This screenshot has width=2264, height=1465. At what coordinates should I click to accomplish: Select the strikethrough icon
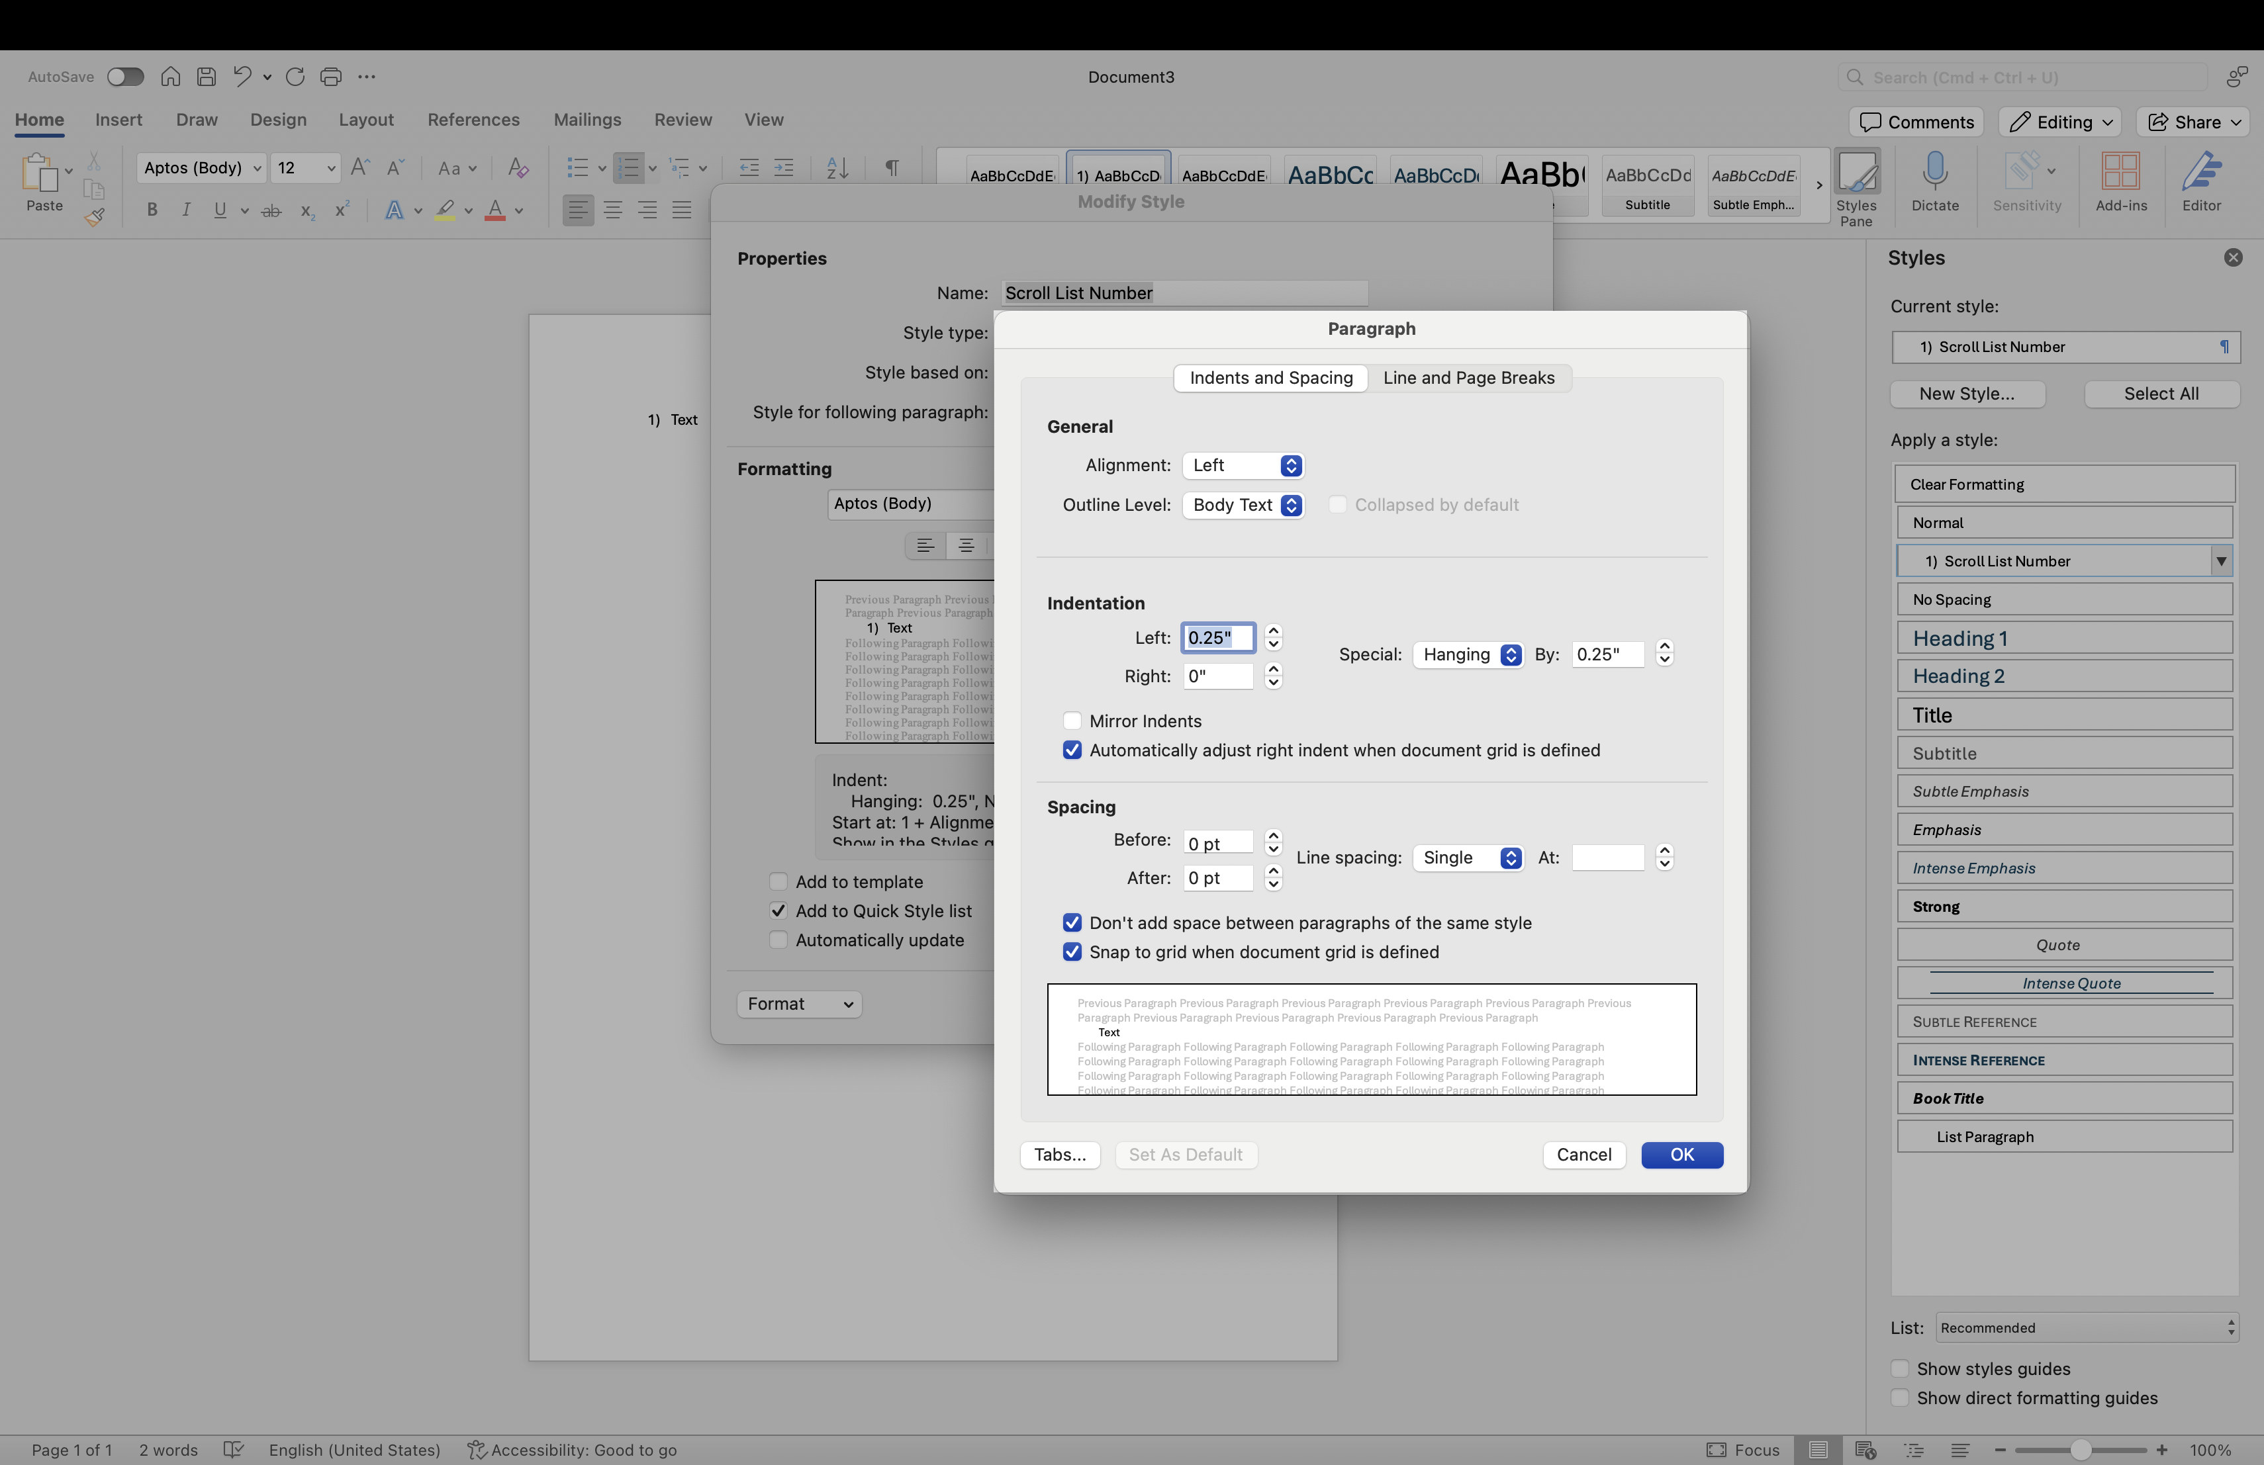[x=271, y=210]
